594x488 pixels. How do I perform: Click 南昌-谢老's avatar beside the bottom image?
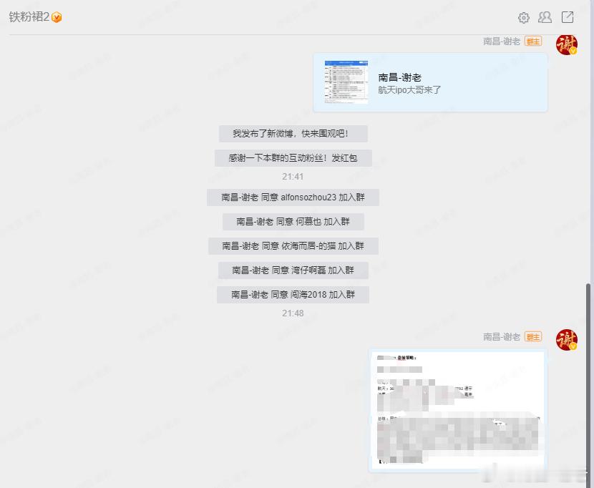pyautogui.click(x=567, y=340)
